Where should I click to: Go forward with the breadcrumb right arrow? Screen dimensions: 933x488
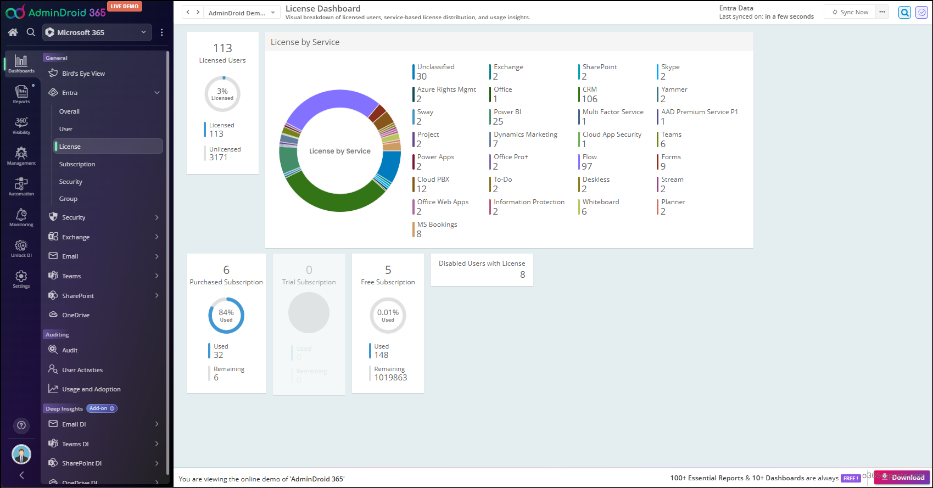(198, 12)
